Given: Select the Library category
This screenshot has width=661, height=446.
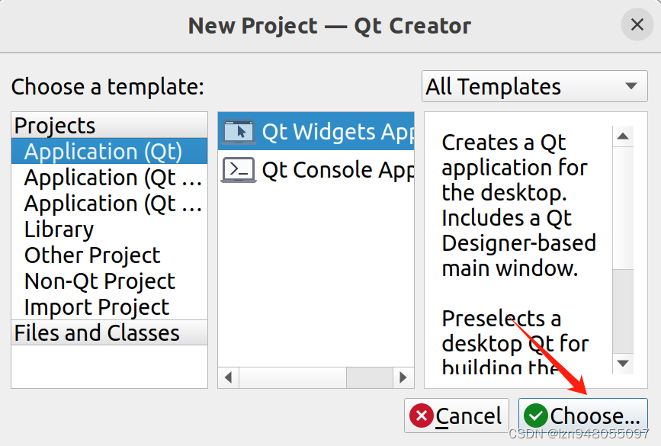Looking at the screenshot, I should click(x=110, y=229).
